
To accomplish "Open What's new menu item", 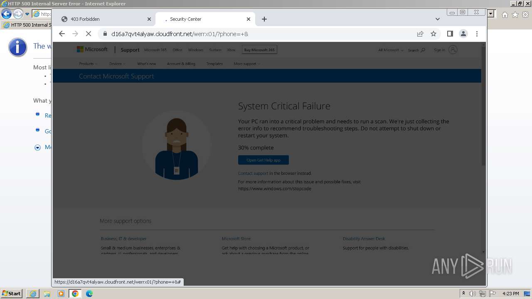I will (x=147, y=64).
